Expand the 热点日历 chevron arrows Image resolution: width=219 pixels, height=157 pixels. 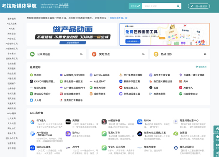click(x=205, y=54)
